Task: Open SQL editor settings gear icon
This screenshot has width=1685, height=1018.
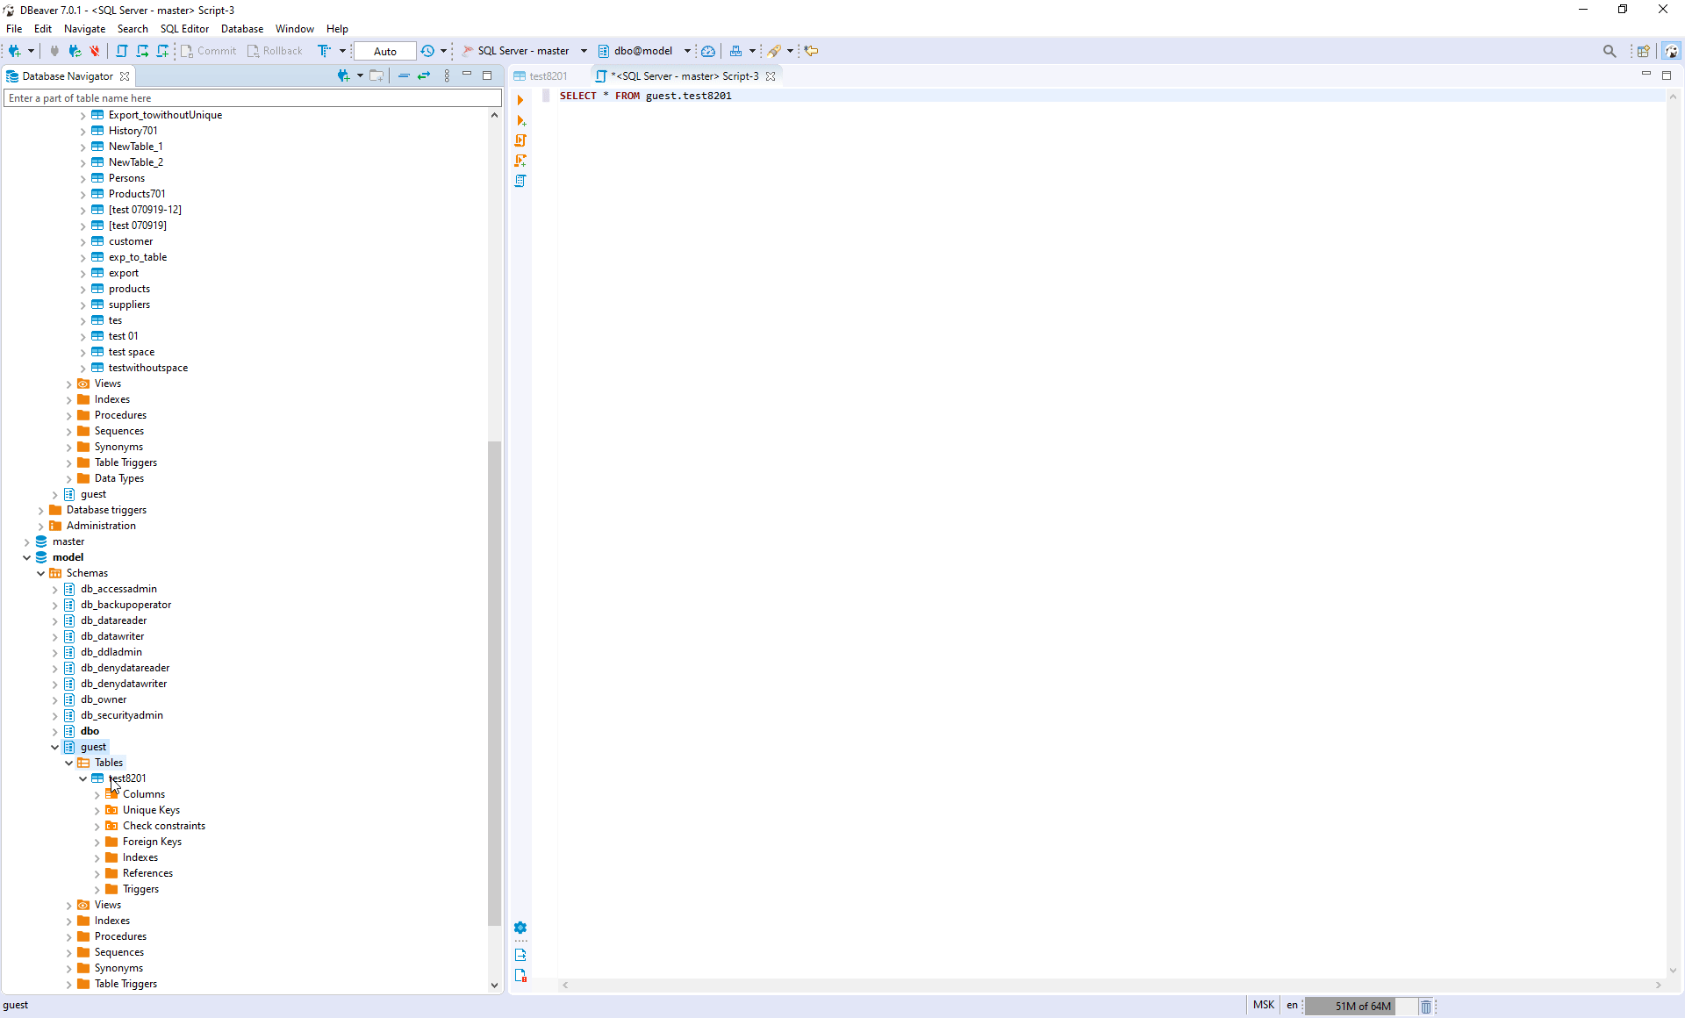Action: tap(521, 927)
